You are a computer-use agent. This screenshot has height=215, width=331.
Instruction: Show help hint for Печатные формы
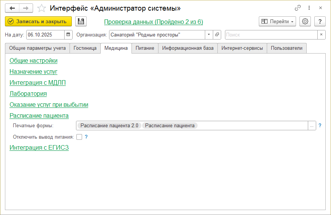tap(320, 125)
